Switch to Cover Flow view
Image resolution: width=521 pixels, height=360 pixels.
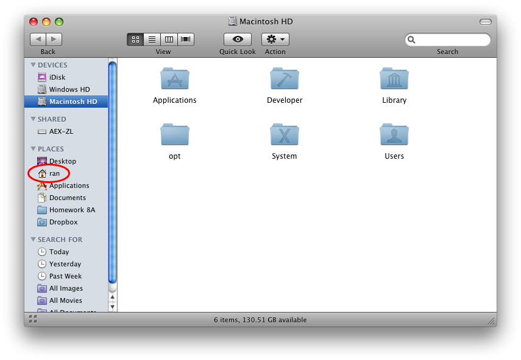186,40
